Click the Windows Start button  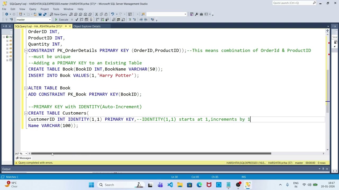pos(91,185)
